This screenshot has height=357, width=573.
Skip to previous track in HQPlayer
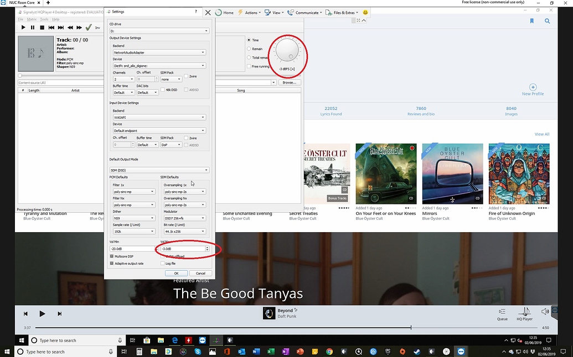click(51, 27)
